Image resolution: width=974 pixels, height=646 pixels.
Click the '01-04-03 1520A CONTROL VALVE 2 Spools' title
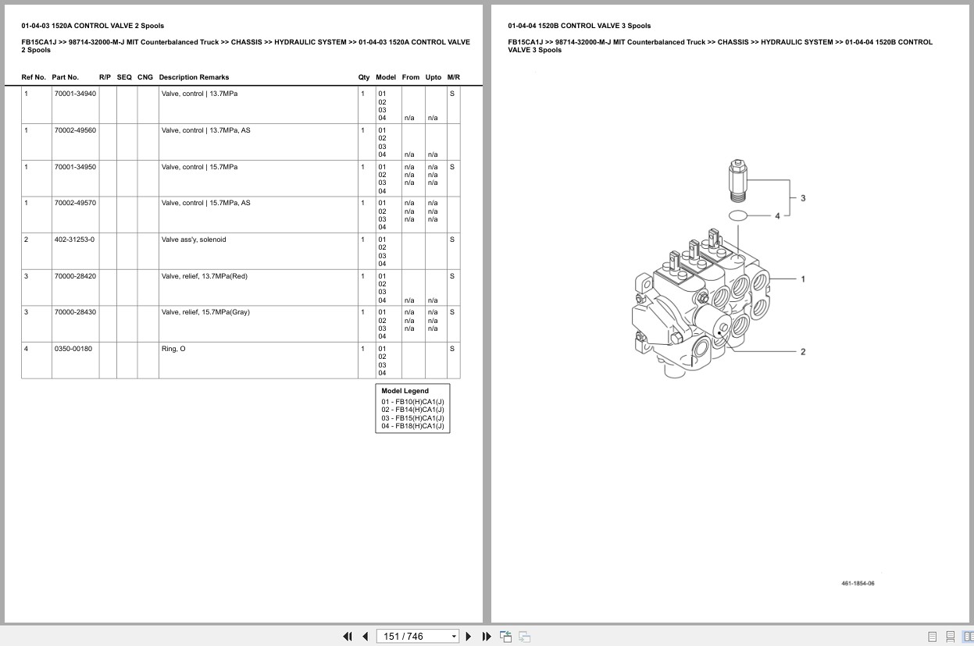[93, 26]
